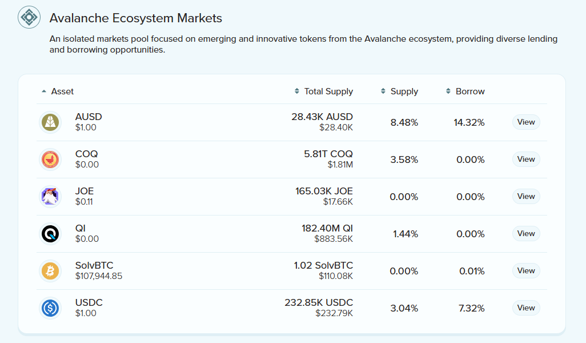Sort the table by Supply arrows
This screenshot has height=343, width=586.
pyautogui.click(x=383, y=91)
